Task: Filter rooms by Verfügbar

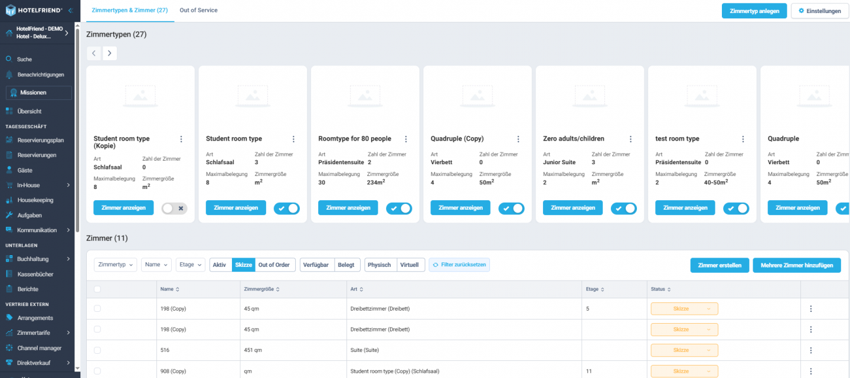Action: [316, 265]
